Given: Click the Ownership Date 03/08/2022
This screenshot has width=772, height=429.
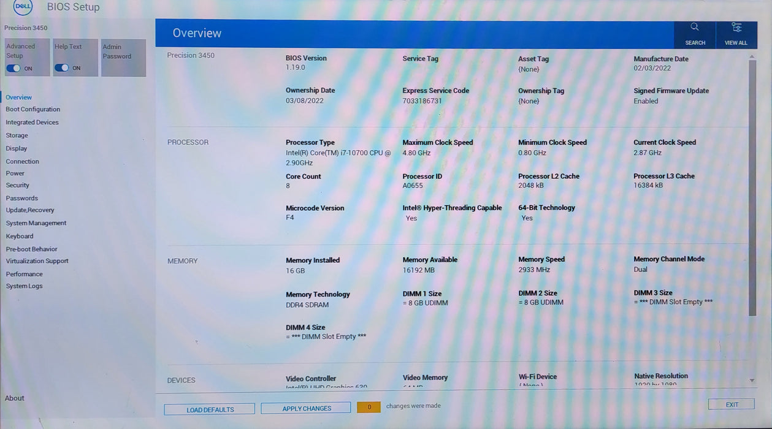Looking at the screenshot, I should point(305,101).
